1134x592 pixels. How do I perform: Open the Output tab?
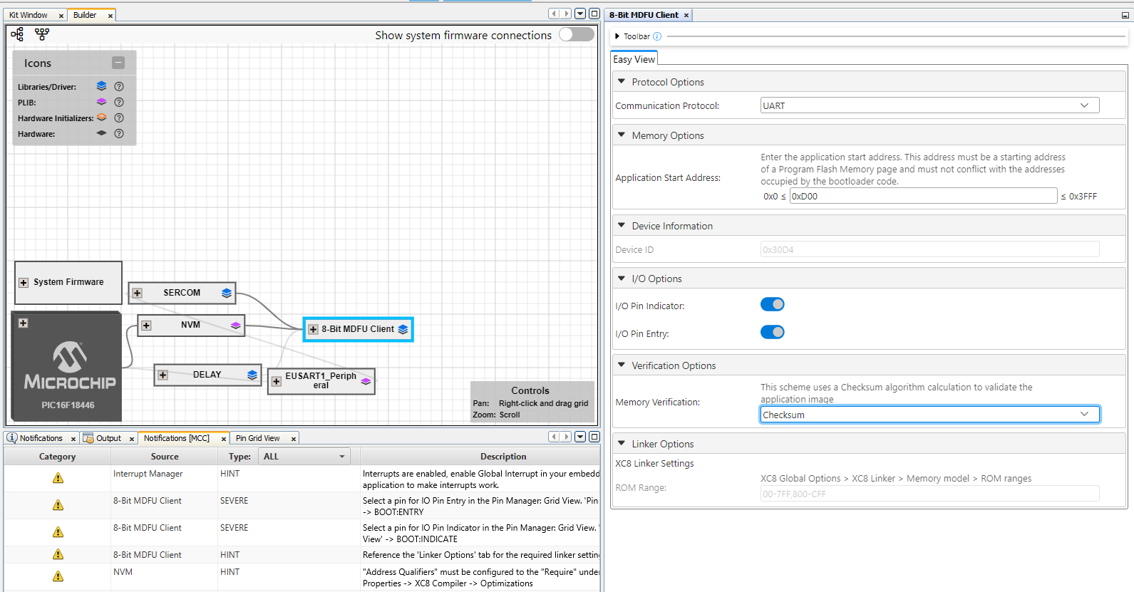[108, 438]
